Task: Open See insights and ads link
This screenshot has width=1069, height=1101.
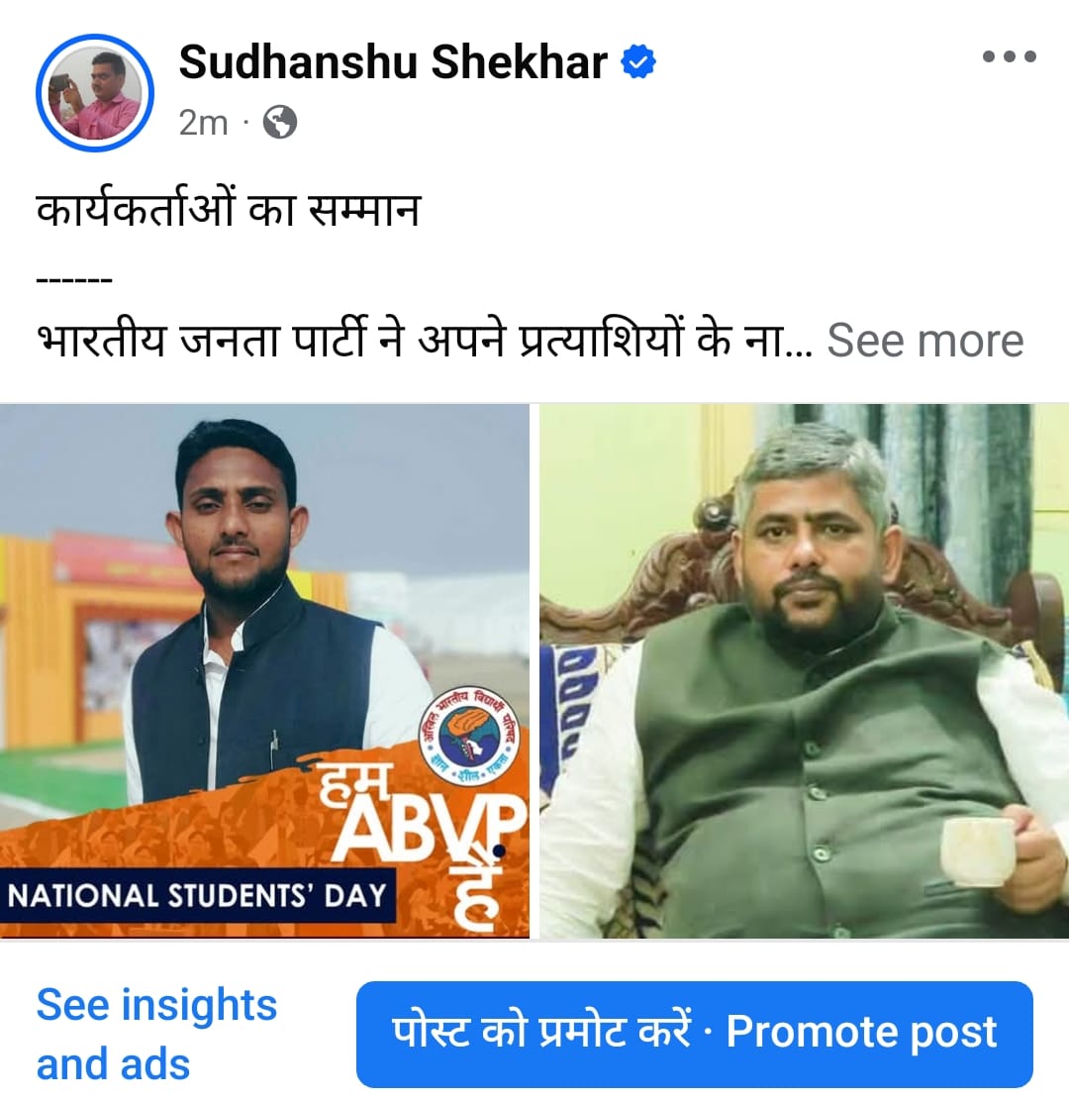Action: (156, 1034)
